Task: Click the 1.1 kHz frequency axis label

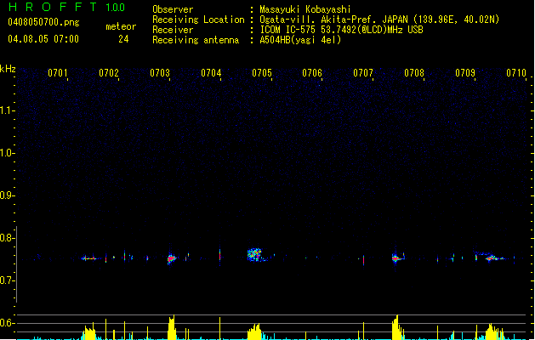Action: 7,110
